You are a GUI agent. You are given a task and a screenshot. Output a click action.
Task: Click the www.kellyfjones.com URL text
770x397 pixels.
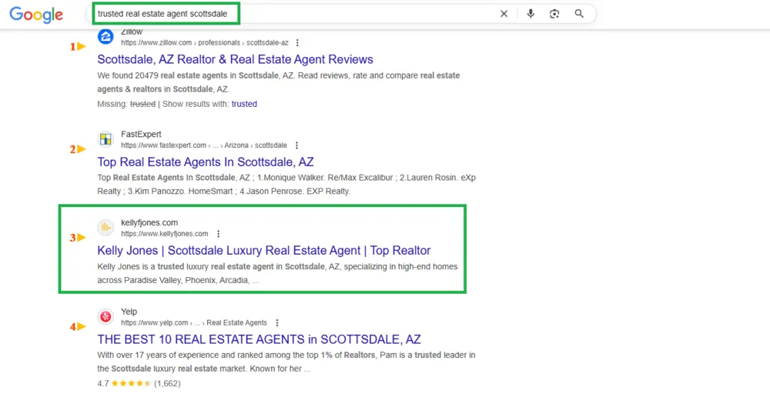click(x=164, y=234)
